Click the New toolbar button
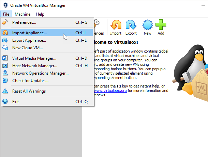This screenshot has height=157, width=208. click(x=148, y=27)
